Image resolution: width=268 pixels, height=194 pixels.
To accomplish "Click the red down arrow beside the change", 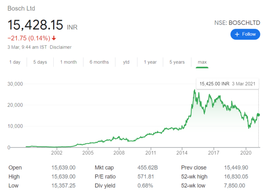I will 54,38.
